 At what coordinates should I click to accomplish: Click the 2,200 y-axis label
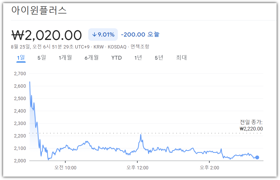tap(20, 136)
